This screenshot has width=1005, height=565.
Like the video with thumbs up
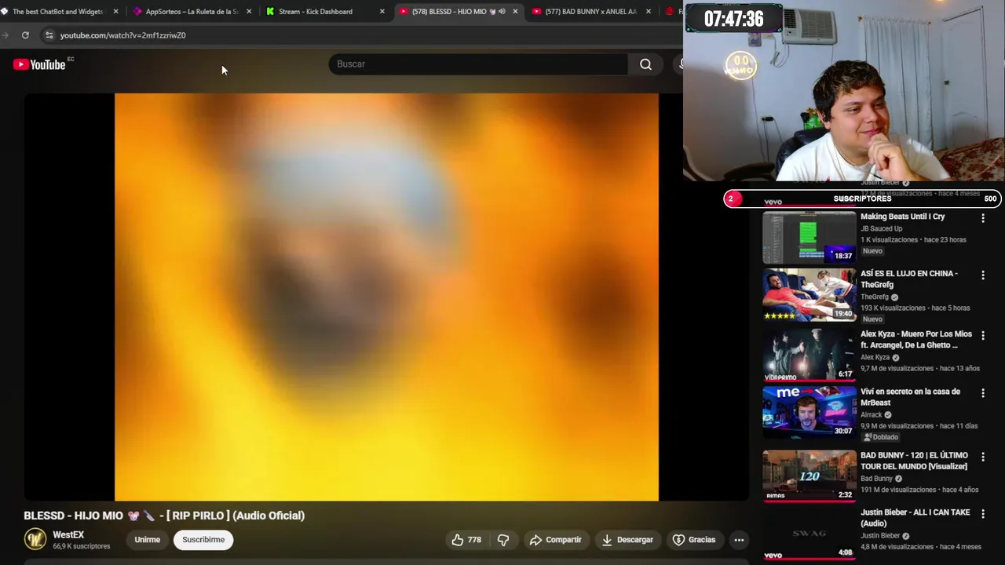466,540
